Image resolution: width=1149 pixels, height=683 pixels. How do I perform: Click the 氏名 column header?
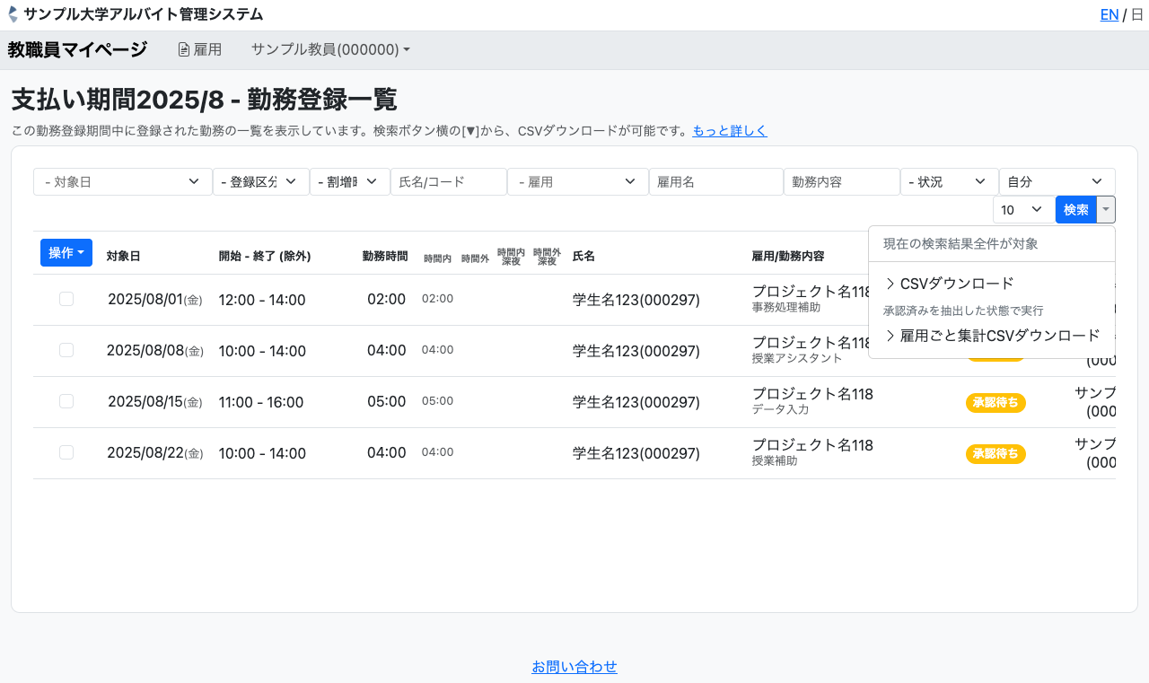[x=583, y=256]
